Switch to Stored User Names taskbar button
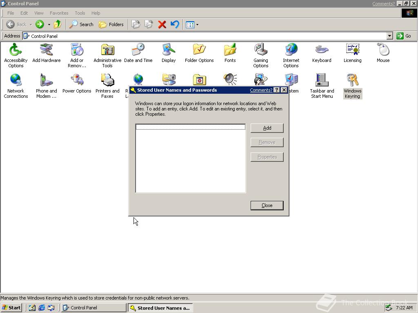The width and height of the screenshot is (418, 313). (x=160, y=308)
